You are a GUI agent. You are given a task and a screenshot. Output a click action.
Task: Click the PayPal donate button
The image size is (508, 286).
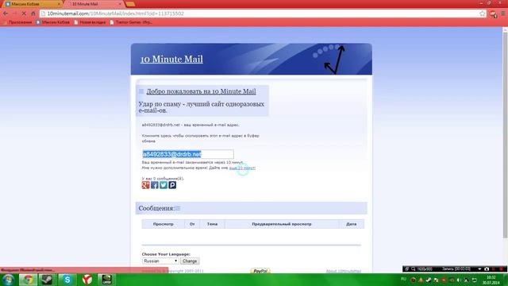[x=260, y=271]
